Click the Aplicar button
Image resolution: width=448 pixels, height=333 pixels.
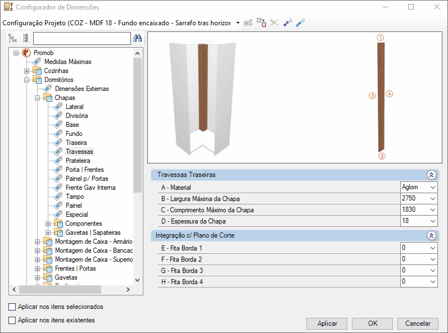(x=327, y=323)
